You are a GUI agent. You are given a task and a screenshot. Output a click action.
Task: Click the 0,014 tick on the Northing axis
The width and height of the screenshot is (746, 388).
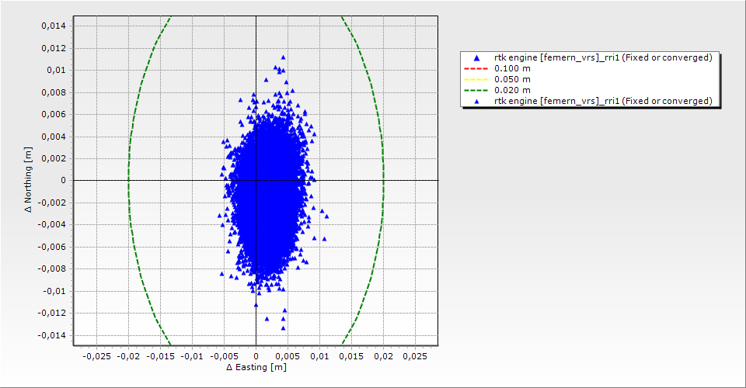click(54, 26)
